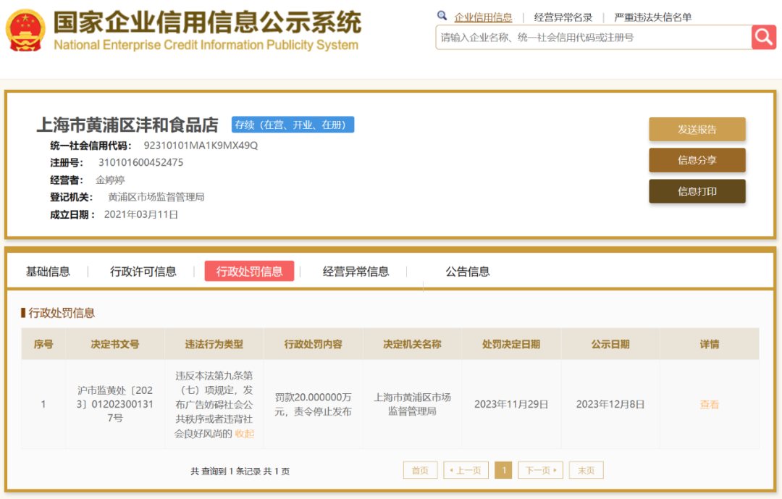Select the 严重违法失信名单 search category
Screen dimensions: 782x499
click(653, 17)
